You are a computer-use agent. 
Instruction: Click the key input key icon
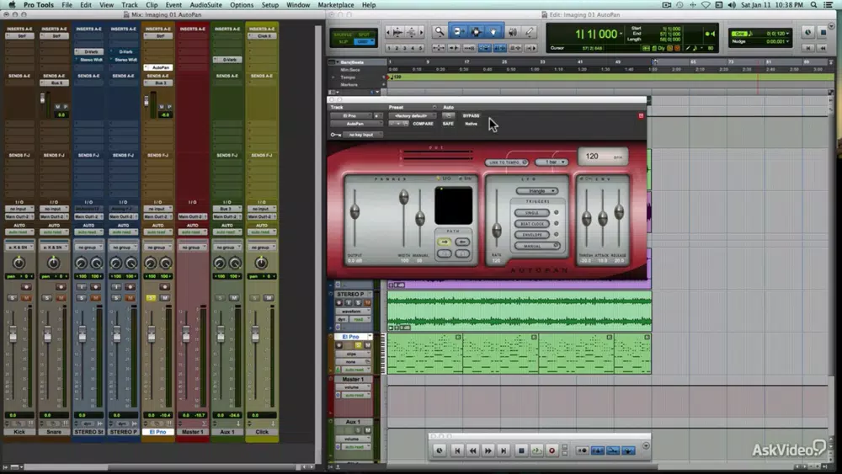tap(336, 135)
